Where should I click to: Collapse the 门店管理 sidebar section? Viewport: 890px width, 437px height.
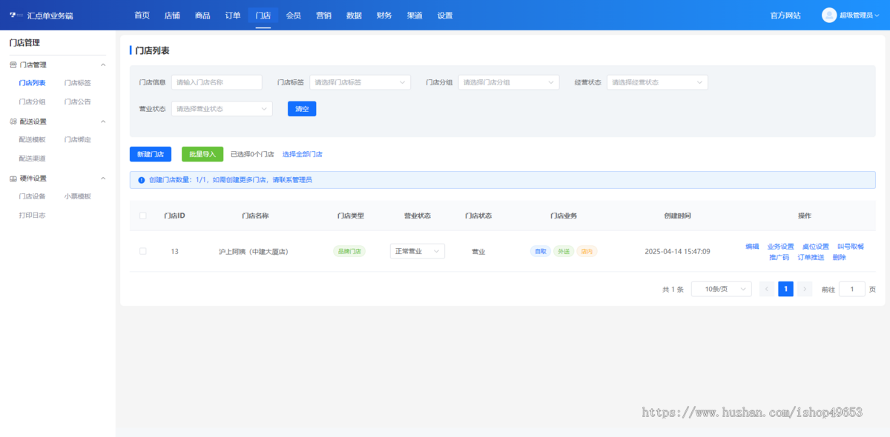tap(103, 65)
